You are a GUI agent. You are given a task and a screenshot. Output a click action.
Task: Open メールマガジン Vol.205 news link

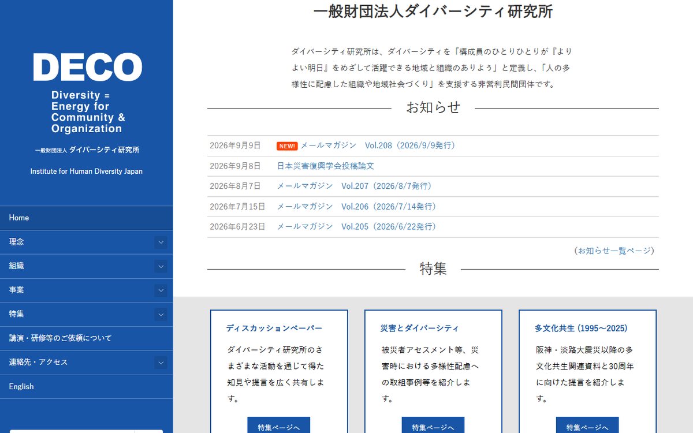click(358, 226)
